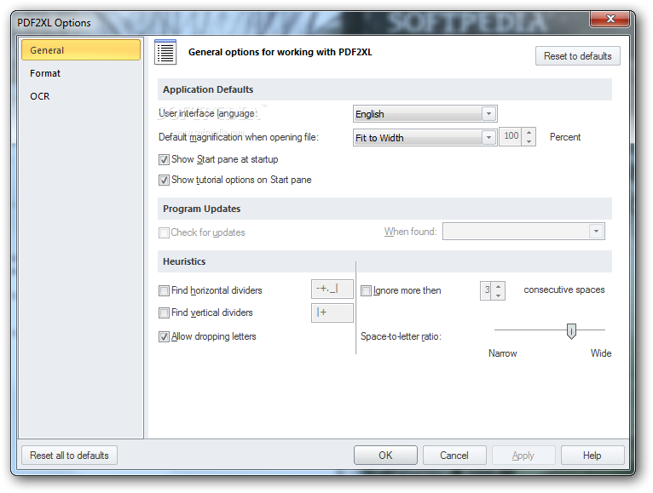
Task: Close the PDF2XL Options dialog
Action: pos(610,19)
